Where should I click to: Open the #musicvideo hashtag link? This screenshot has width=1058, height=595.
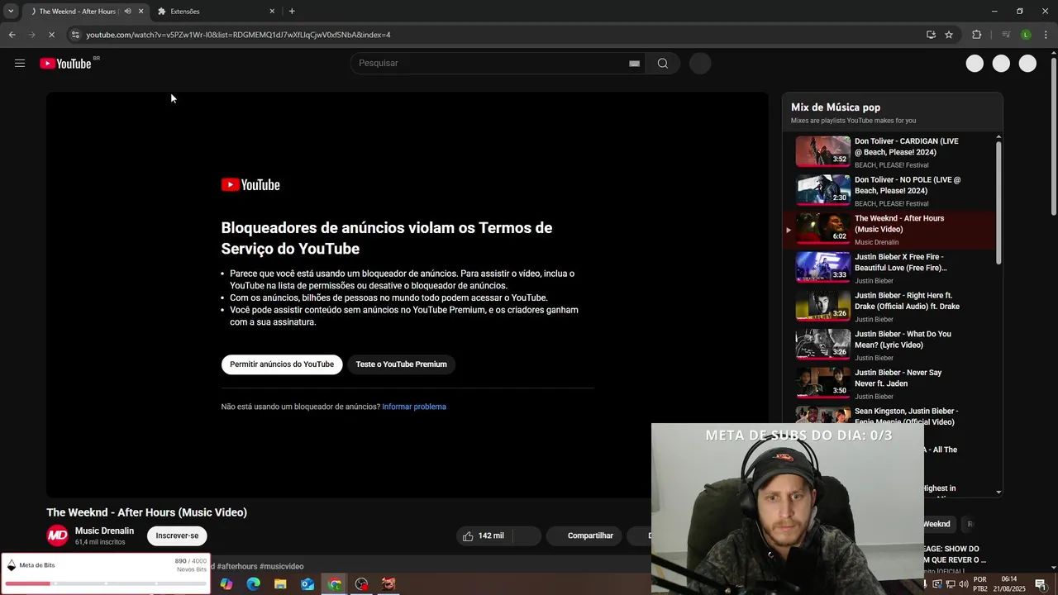pyautogui.click(x=281, y=566)
